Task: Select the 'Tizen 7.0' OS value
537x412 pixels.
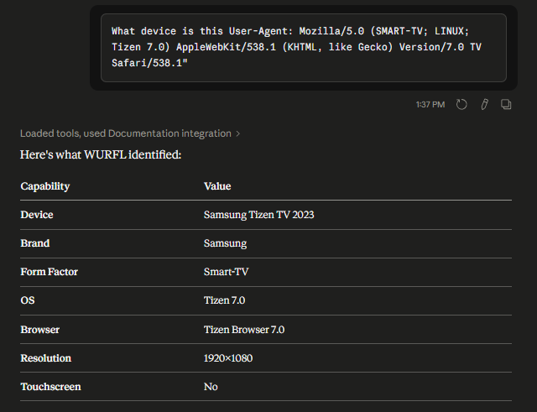Action: (224, 300)
